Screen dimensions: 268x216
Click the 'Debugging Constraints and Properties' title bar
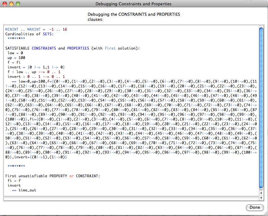click(x=133, y=4)
